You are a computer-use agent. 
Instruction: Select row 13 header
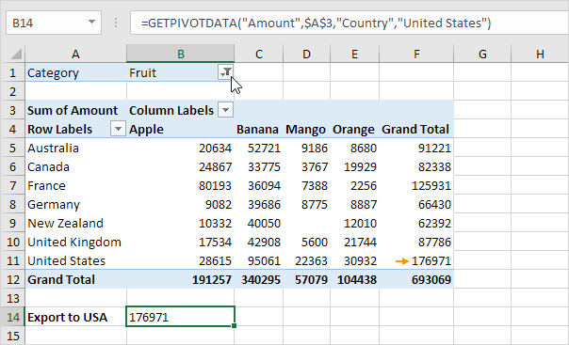pos(12,298)
